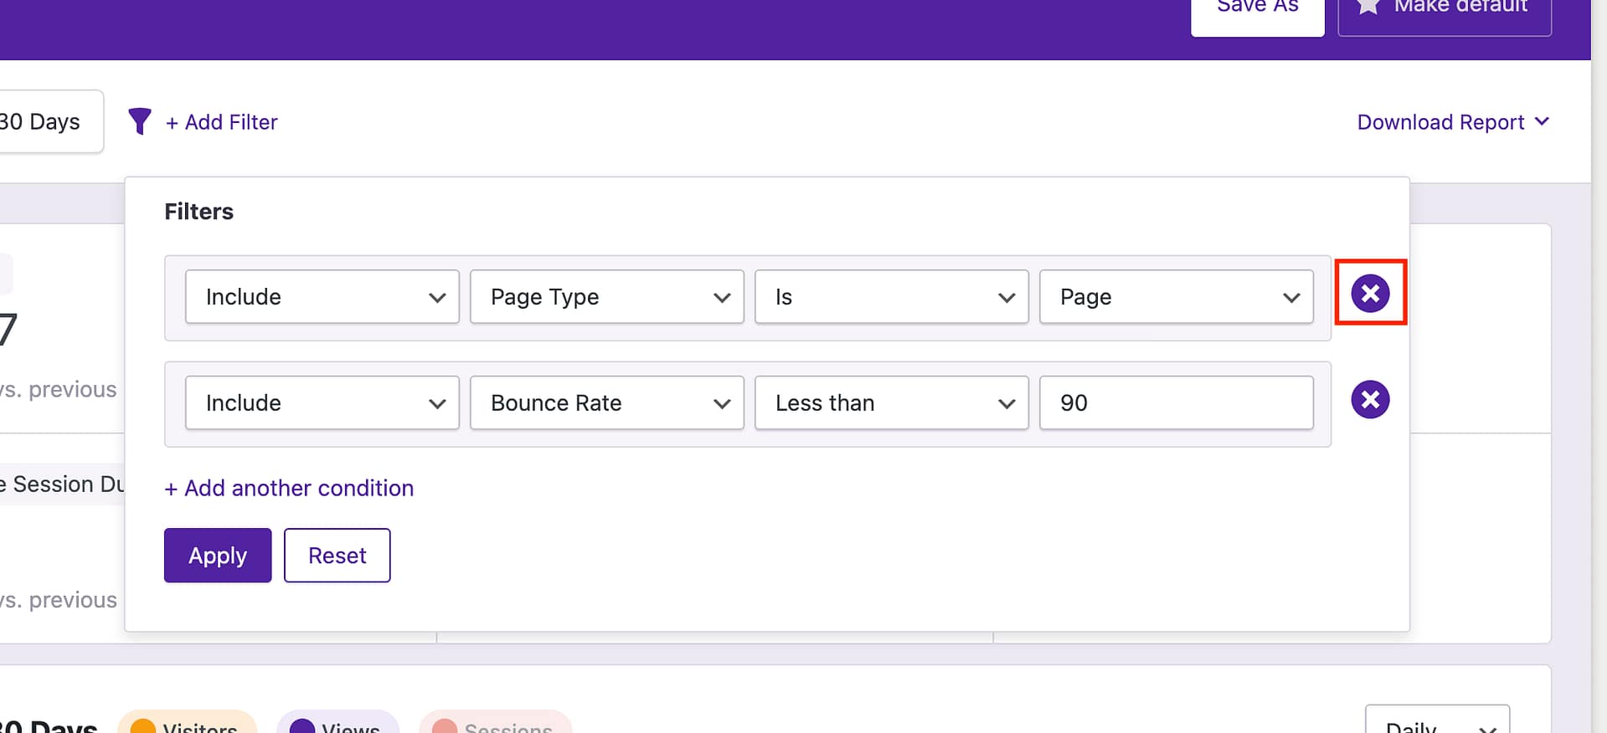Click the star icon on Make default
This screenshot has width=1607, height=733.
coord(1367,7)
